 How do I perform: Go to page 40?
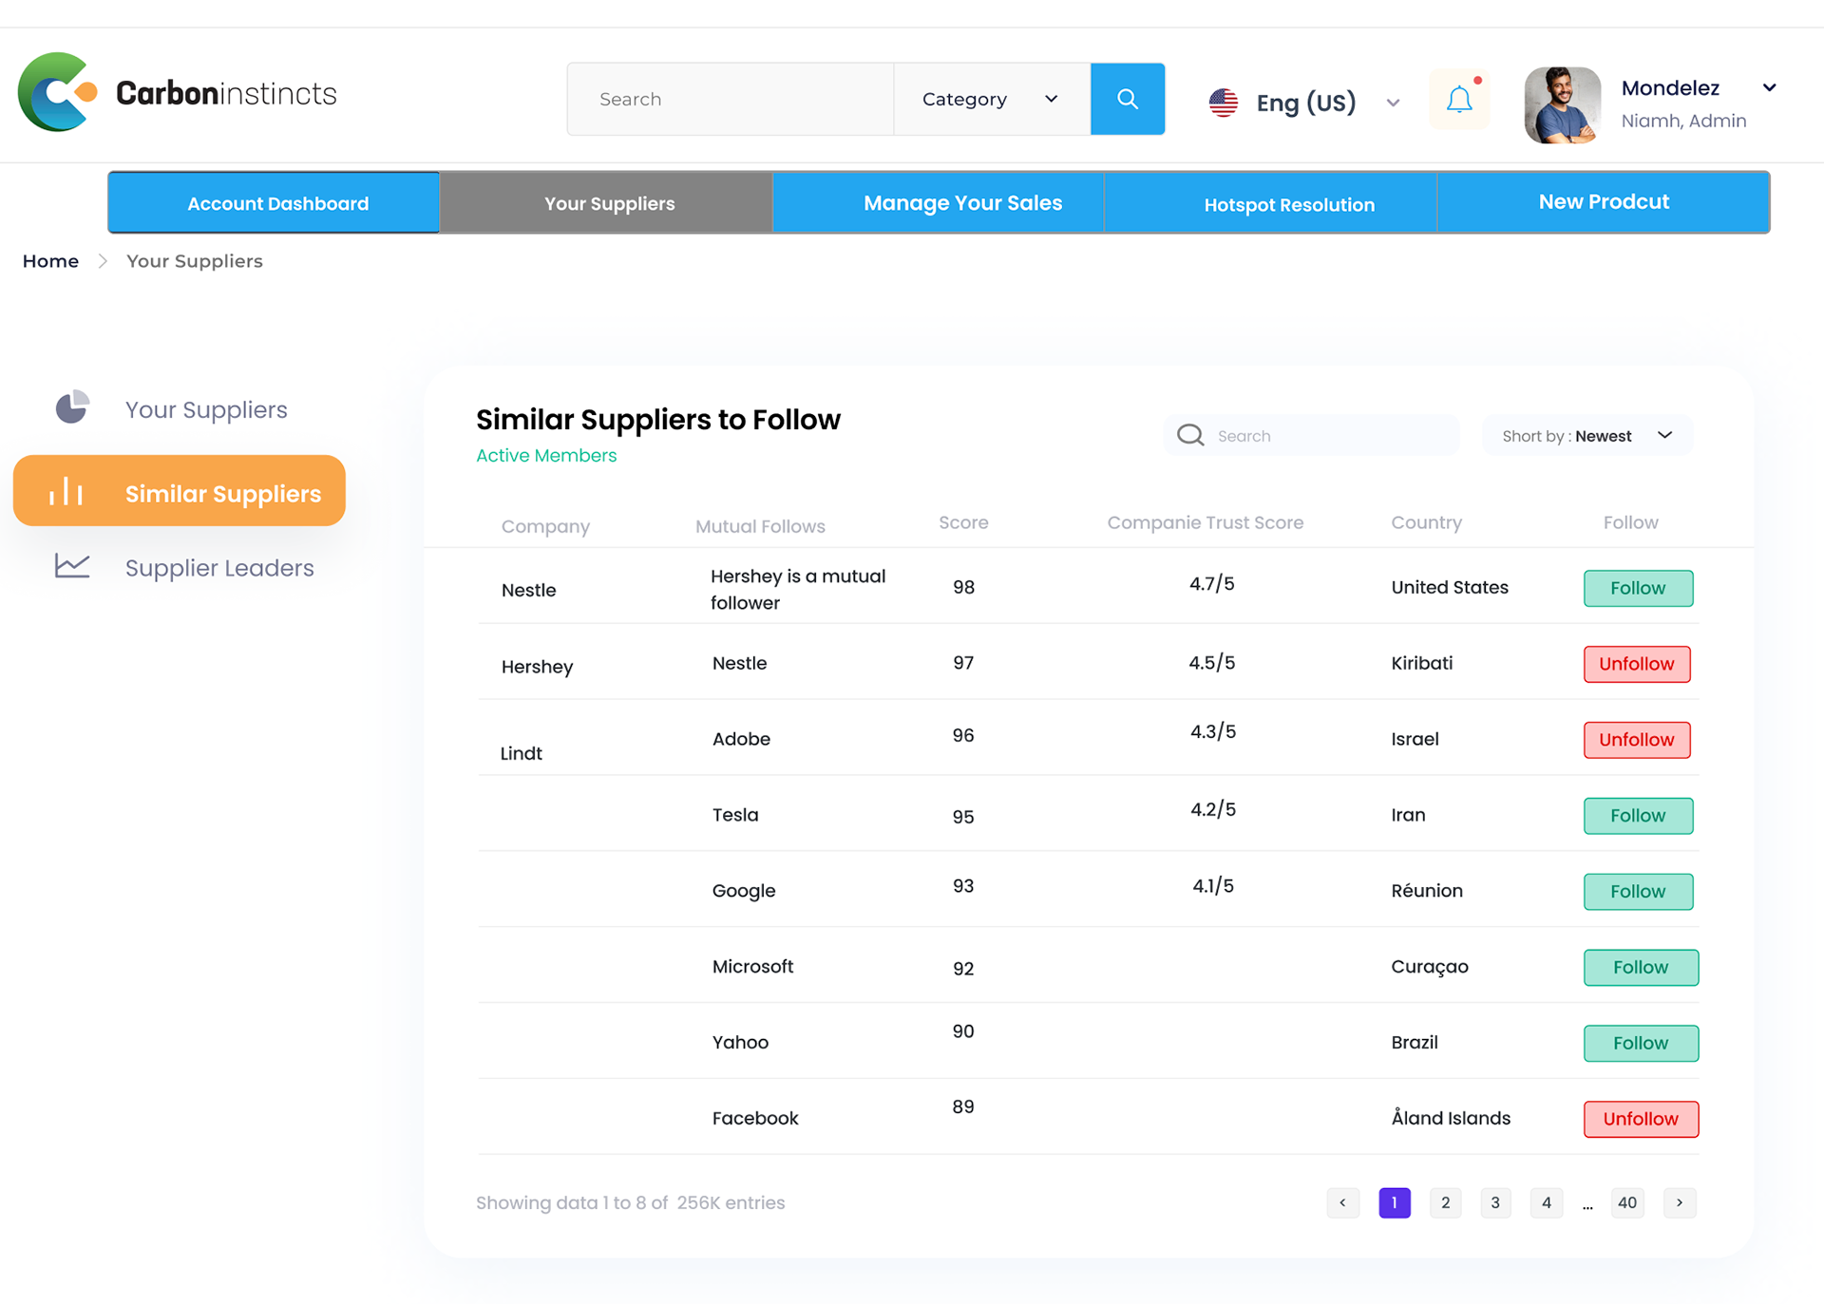(1627, 1202)
